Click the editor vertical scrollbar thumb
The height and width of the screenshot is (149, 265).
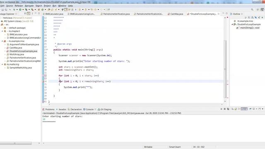225,69
